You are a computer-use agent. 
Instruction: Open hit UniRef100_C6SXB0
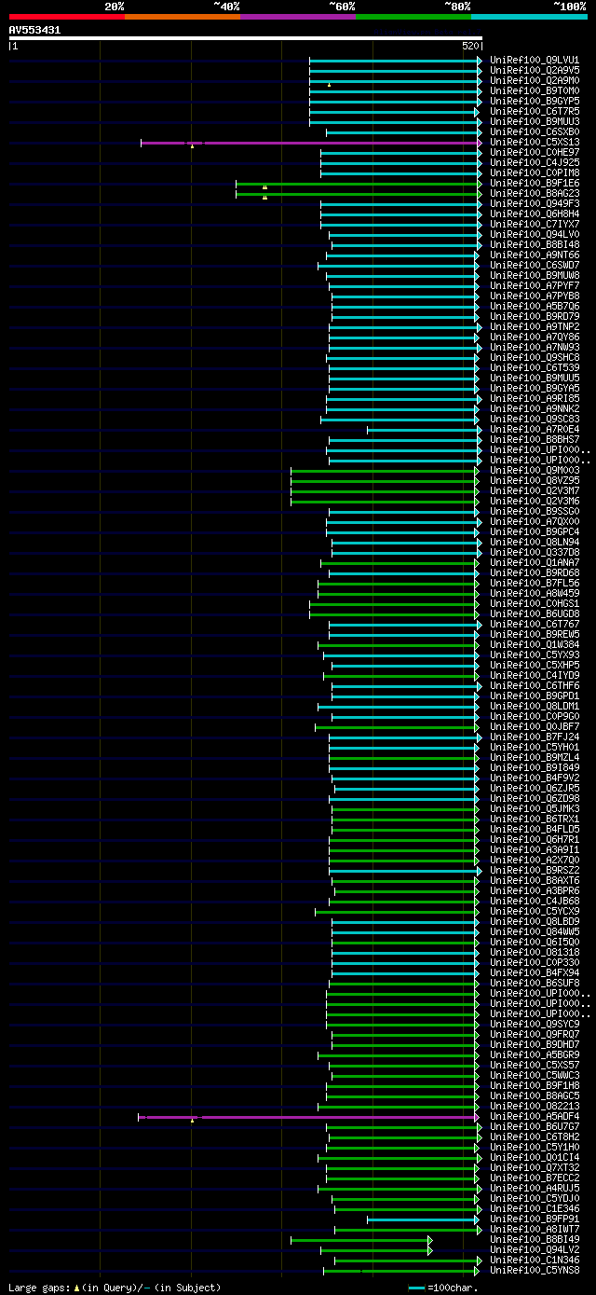(535, 132)
